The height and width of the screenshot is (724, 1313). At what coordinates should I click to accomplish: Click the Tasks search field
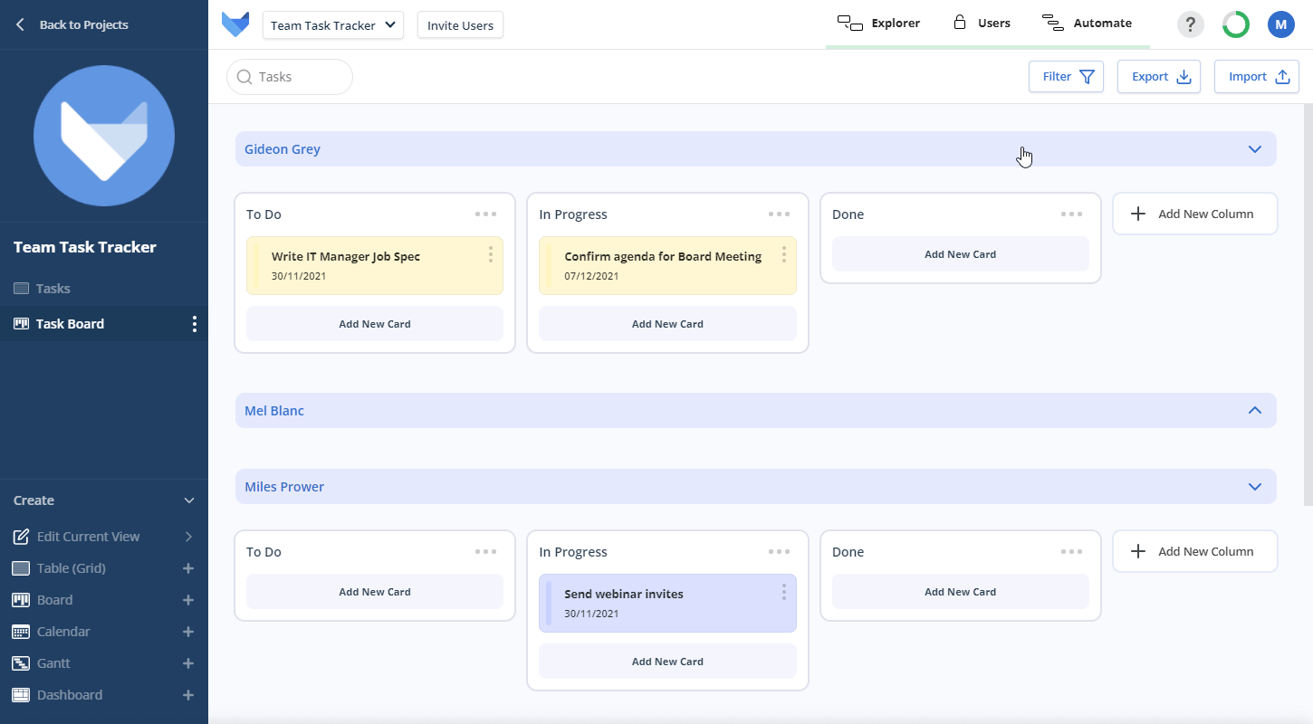290,77
